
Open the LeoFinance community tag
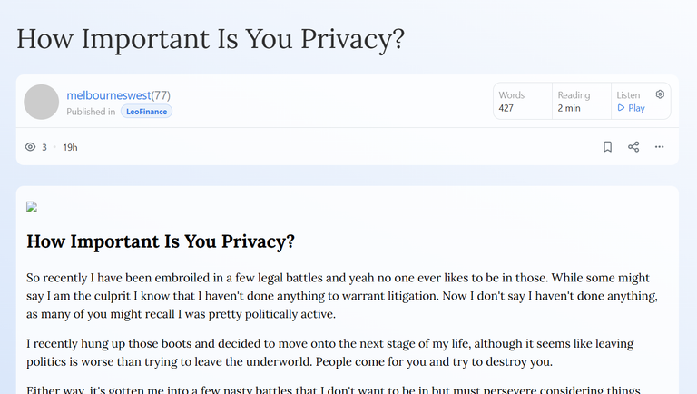click(146, 112)
